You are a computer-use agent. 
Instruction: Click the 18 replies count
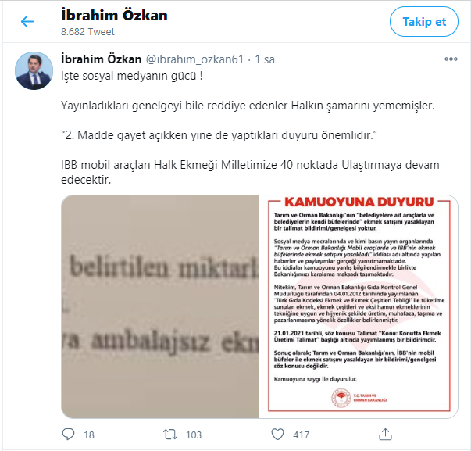[x=89, y=435]
